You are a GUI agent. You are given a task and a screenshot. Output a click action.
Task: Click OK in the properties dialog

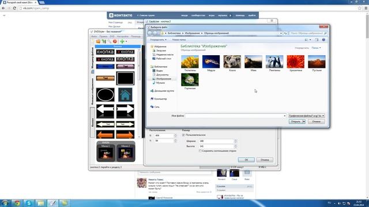[x=246, y=160]
